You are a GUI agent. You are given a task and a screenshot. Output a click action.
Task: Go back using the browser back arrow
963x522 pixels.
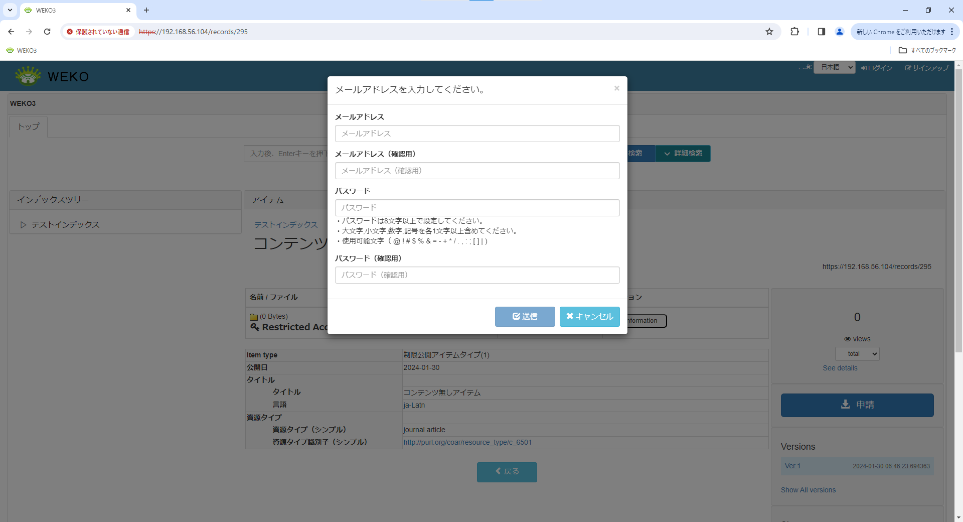(x=11, y=32)
